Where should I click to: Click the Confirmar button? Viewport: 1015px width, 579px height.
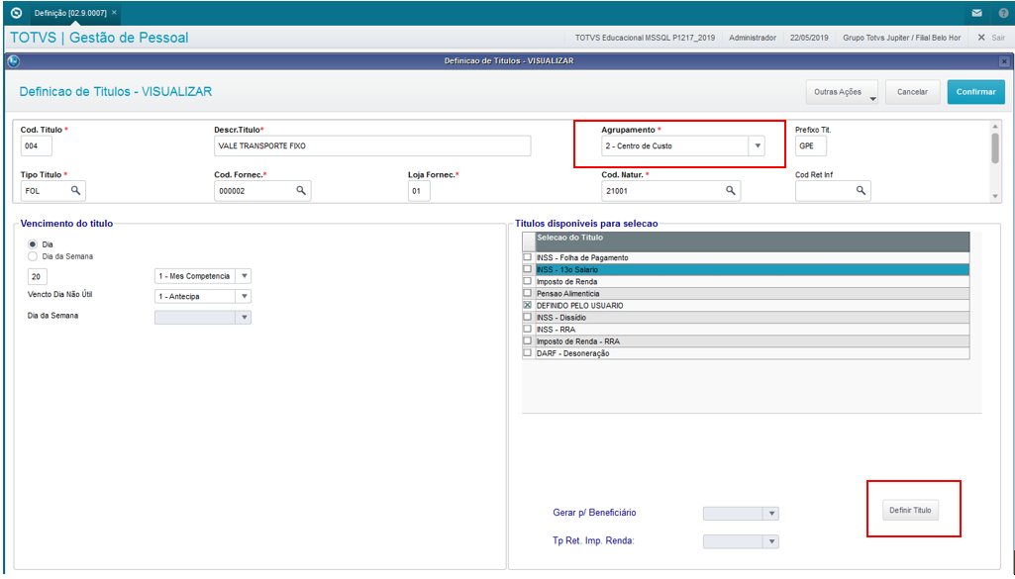click(x=976, y=92)
